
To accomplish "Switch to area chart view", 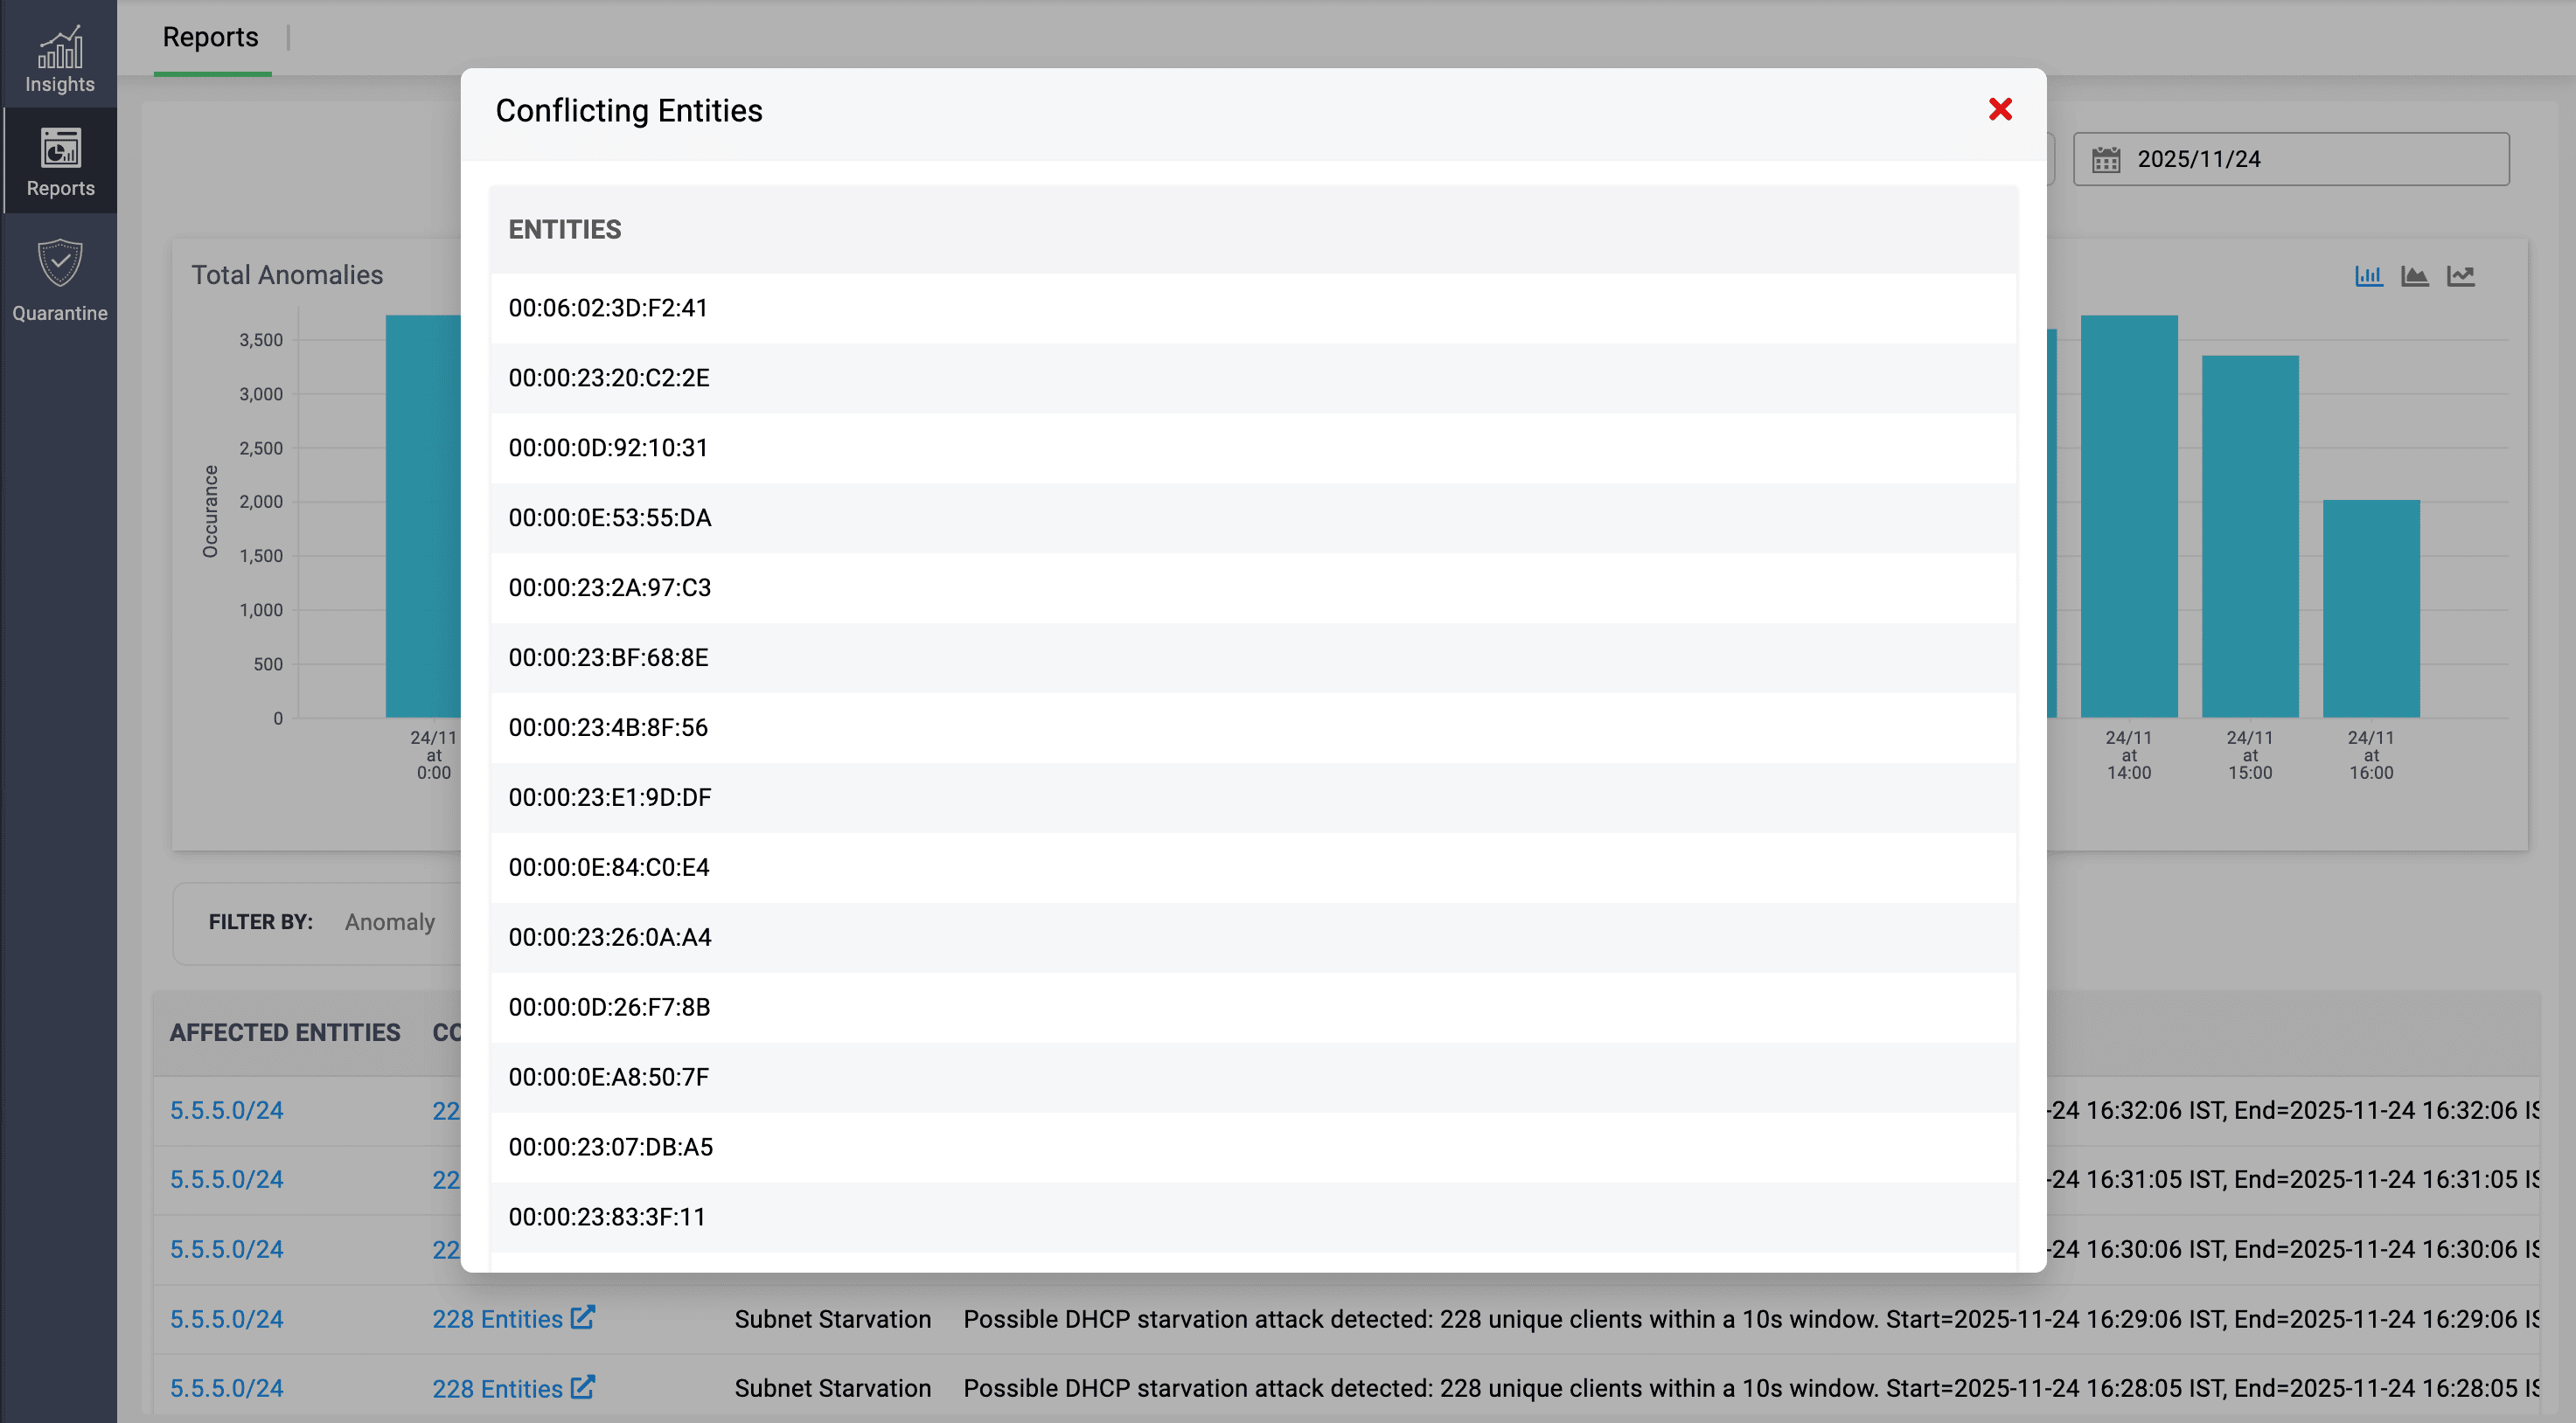I will (x=2415, y=276).
